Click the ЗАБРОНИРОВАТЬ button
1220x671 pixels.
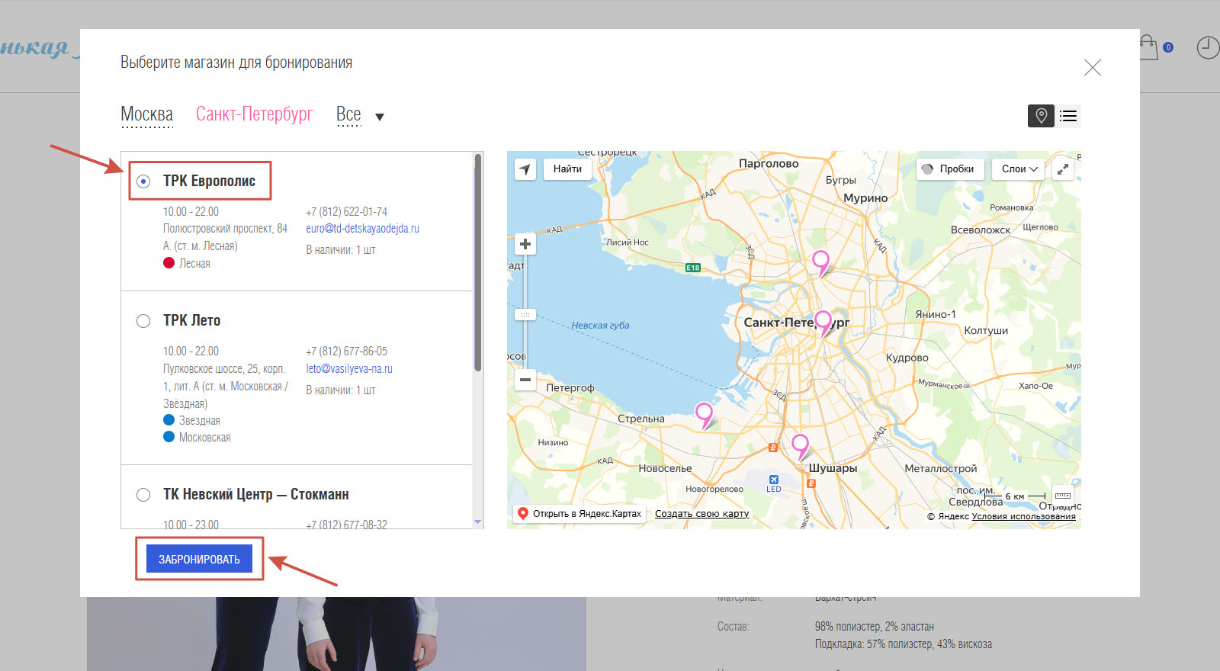point(199,559)
